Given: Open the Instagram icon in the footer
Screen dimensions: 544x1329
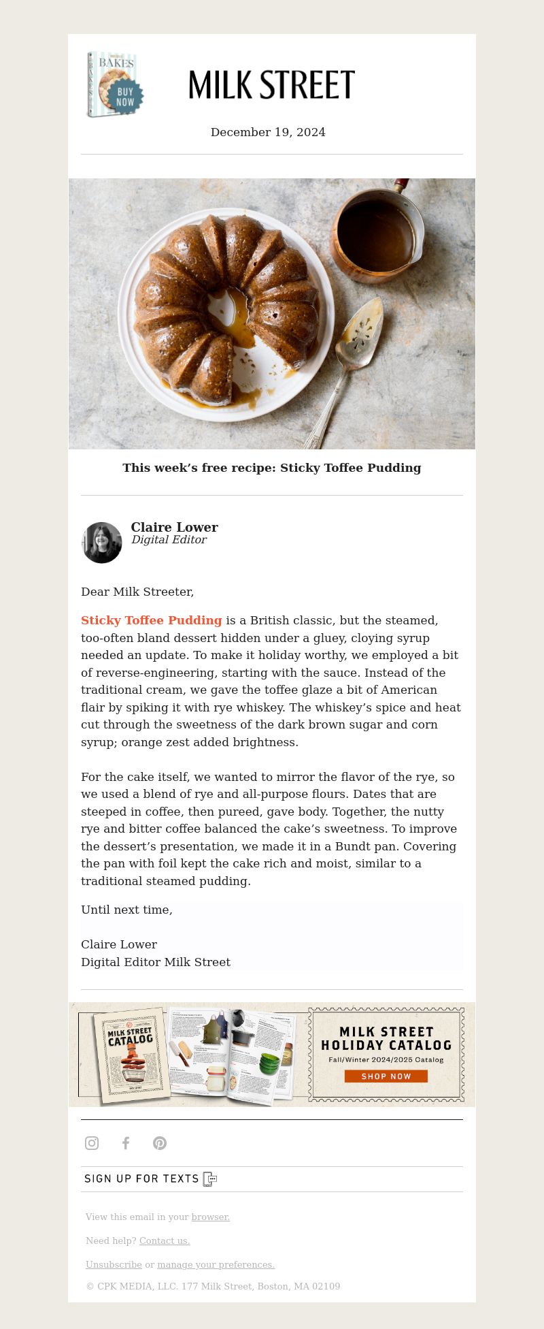Looking at the screenshot, I should (x=92, y=1143).
